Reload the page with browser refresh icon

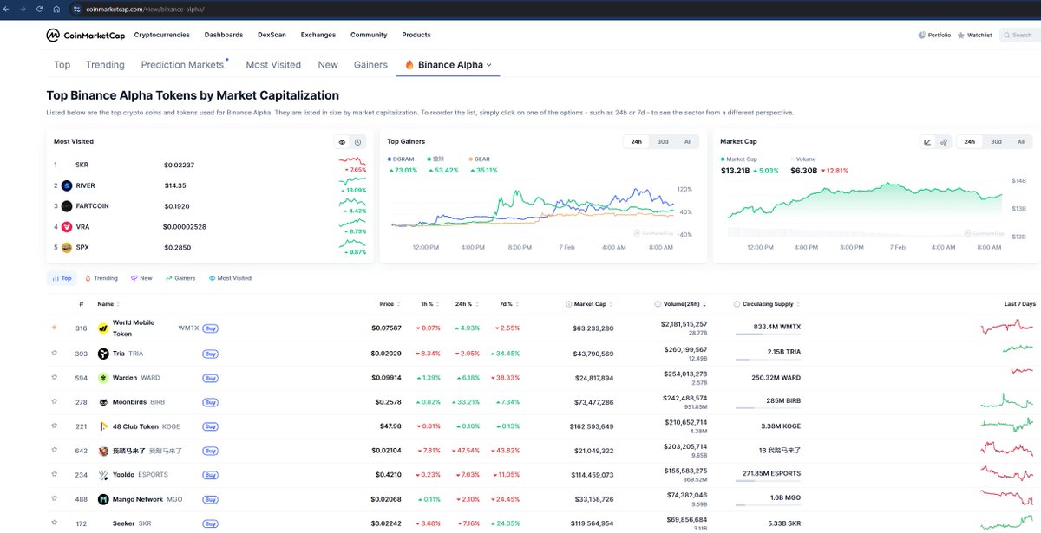click(40, 9)
